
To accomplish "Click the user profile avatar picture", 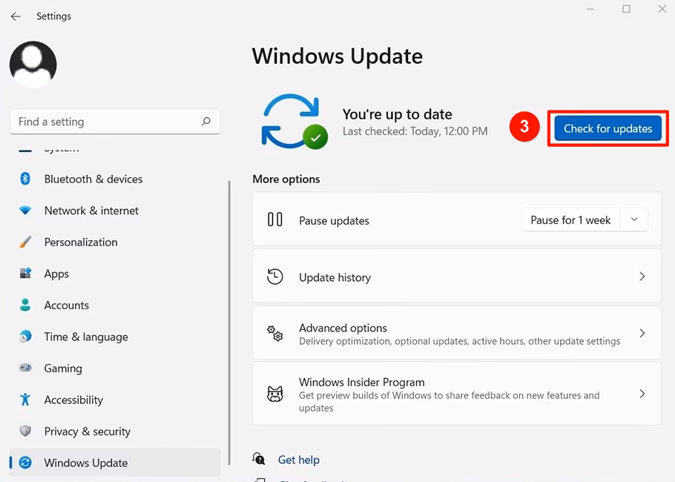I will click(x=33, y=65).
